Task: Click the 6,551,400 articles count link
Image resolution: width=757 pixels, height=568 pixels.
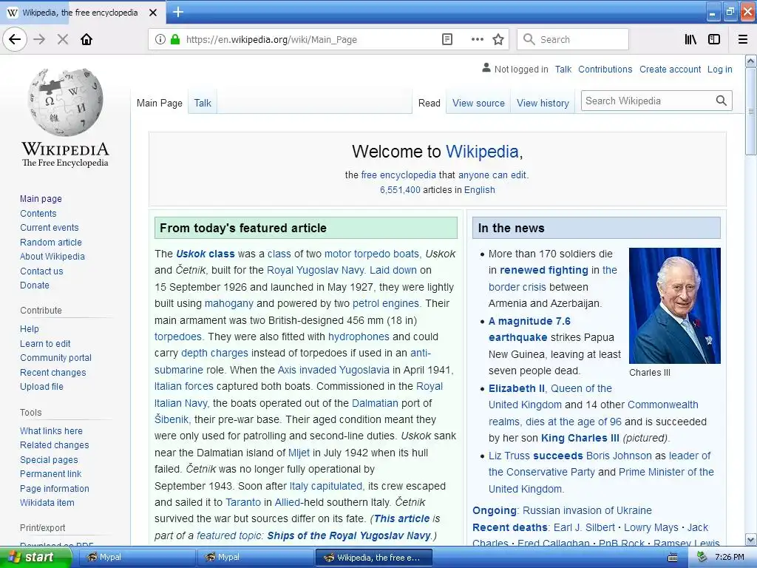Action: (x=400, y=190)
